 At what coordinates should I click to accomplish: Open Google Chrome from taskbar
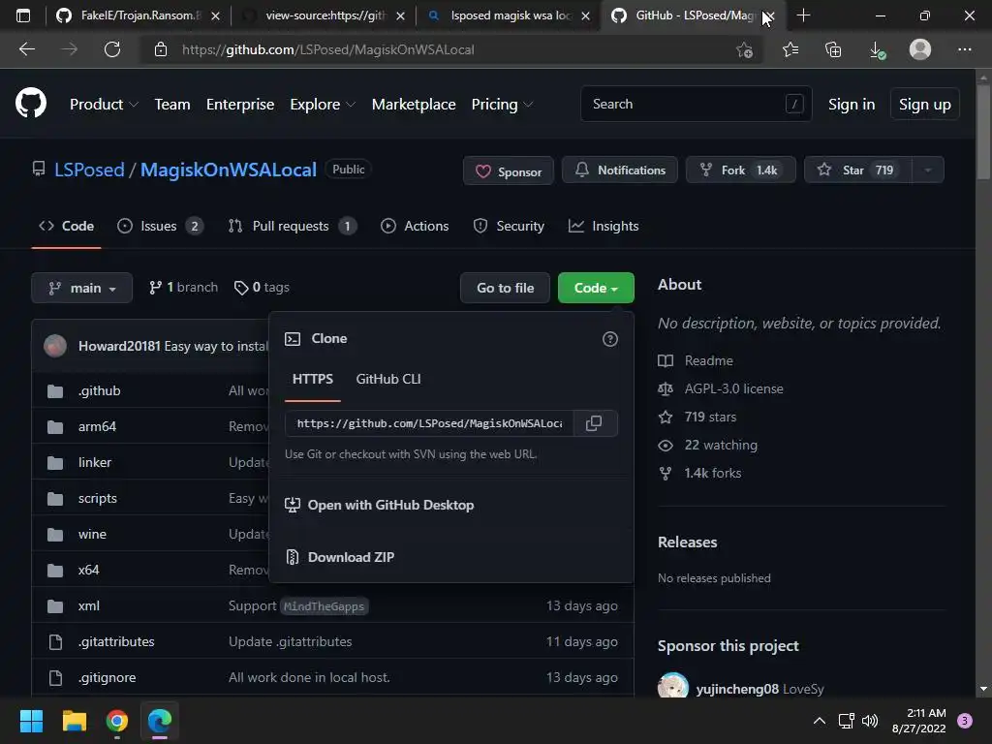pyautogui.click(x=117, y=721)
